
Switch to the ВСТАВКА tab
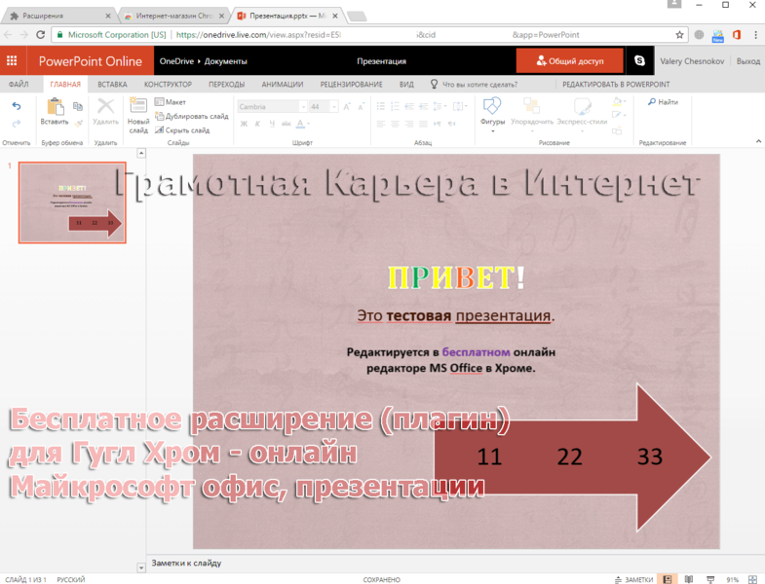[112, 85]
